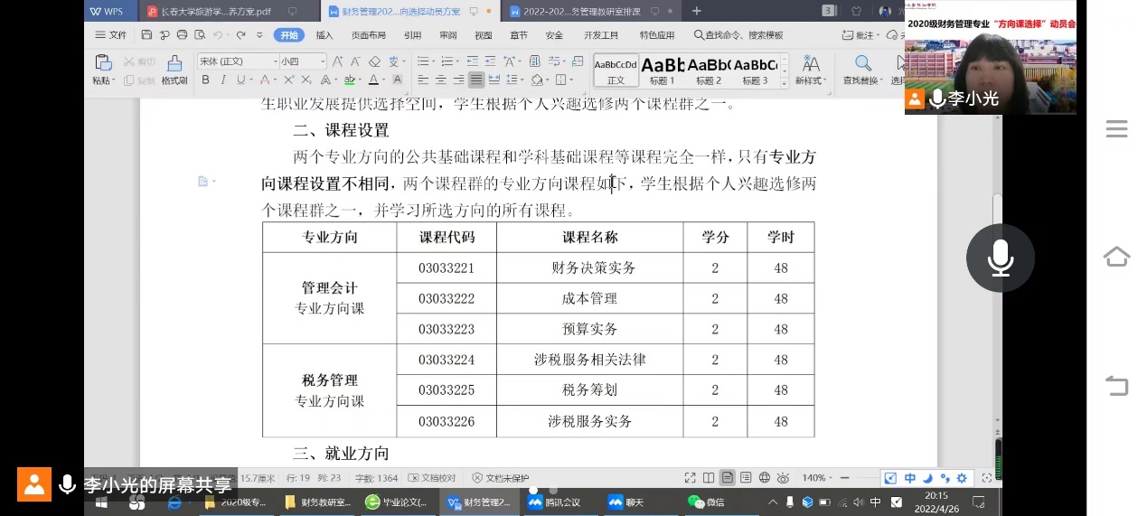Screen dimensions: 1147x516
Task: Click the Save icon in quick toolbar
Action: coord(146,35)
